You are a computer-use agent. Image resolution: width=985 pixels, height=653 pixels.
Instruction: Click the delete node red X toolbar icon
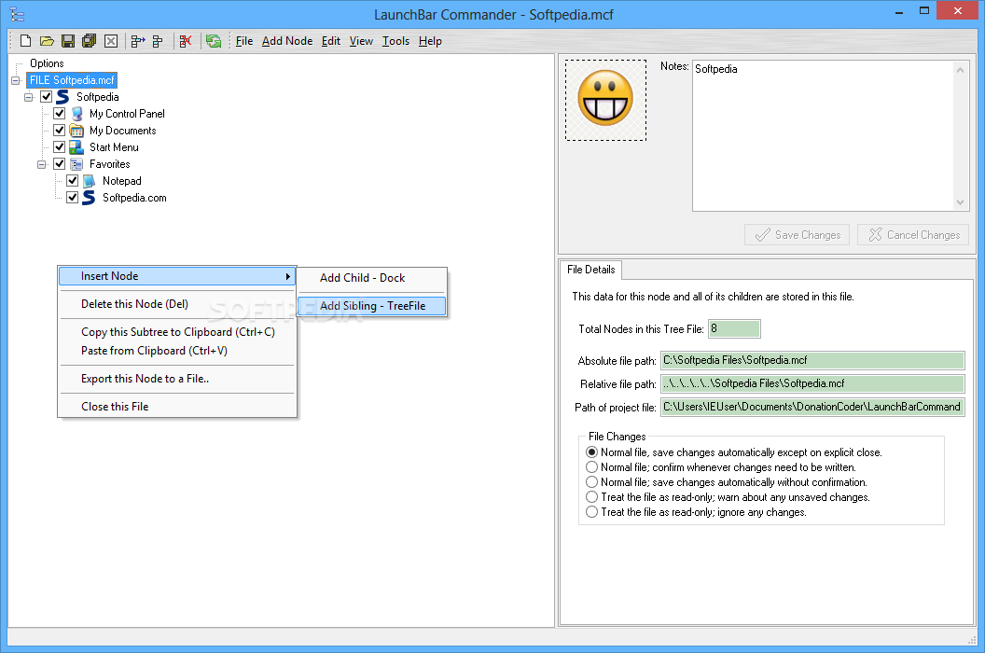click(x=186, y=41)
